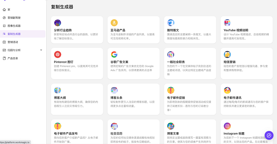
Task: Open the Amazon 亚马逊产品 icon
Action: (114, 23)
